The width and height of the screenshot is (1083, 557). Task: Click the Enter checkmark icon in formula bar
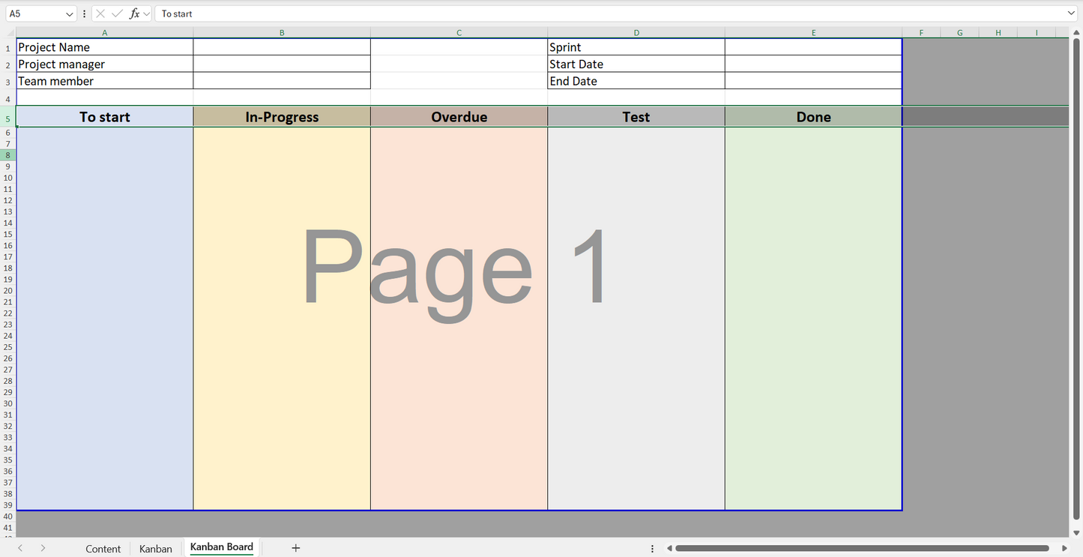click(x=117, y=13)
